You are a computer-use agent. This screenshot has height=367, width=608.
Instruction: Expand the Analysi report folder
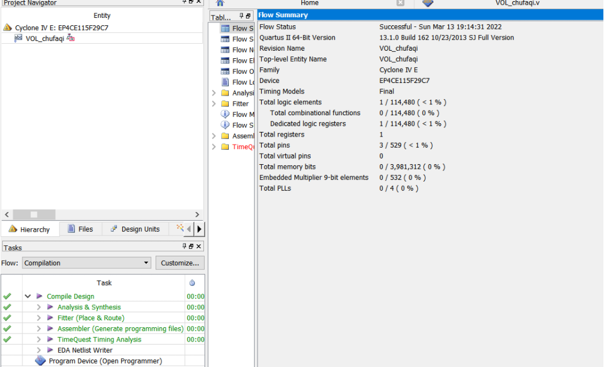tap(214, 93)
